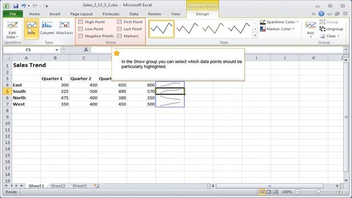The image size is (352, 198).
Task: Go to last sheet navigation arrow
Action: 22,186
